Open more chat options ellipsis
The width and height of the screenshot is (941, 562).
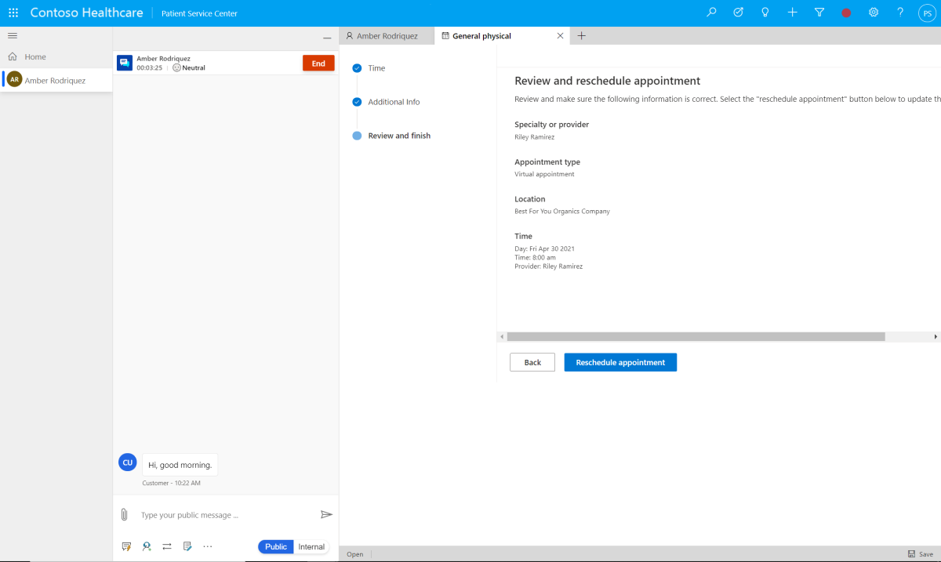[208, 546]
